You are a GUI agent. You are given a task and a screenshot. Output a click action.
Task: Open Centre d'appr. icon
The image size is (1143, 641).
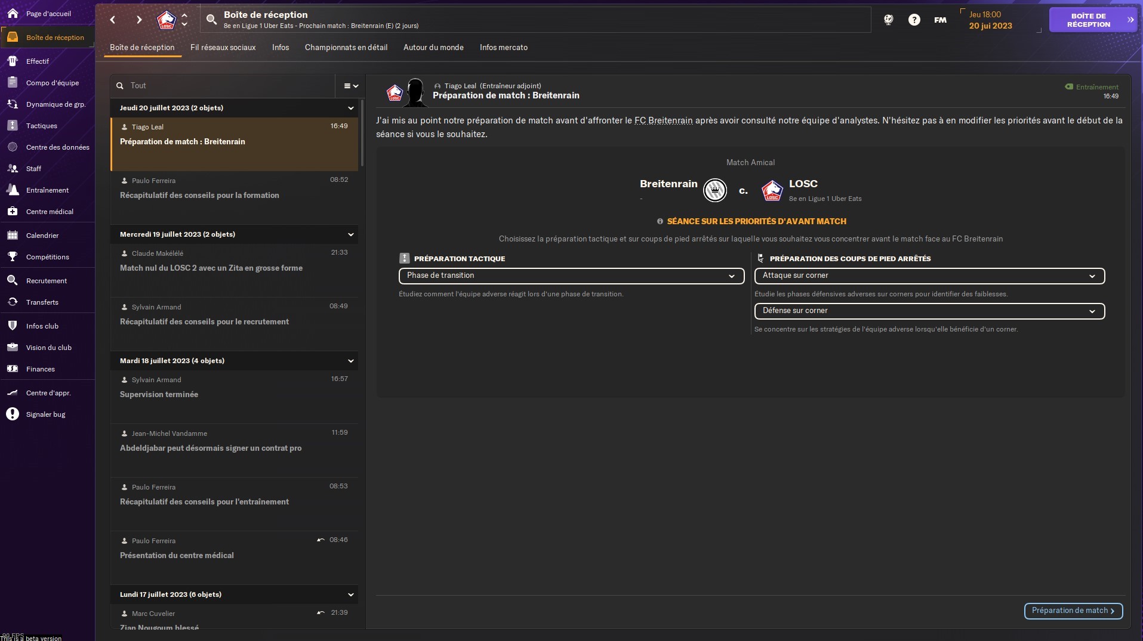click(x=13, y=392)
